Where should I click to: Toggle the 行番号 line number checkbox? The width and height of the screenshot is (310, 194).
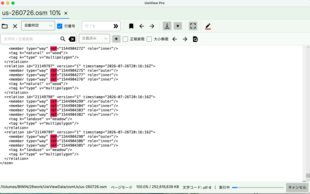60,26
